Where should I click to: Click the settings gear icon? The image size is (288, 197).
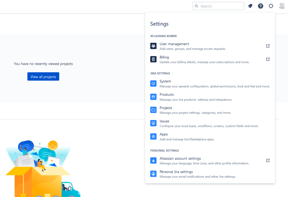271,6
